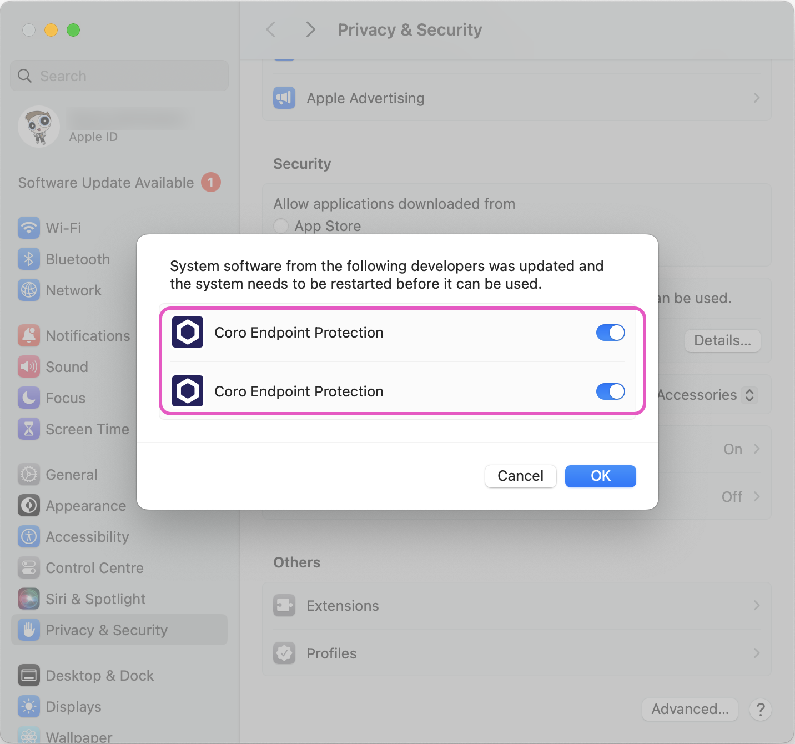The width and height of the screenshot is (795, 744).
Task: Expand the setting currently showing On
Action: (756, 449)
